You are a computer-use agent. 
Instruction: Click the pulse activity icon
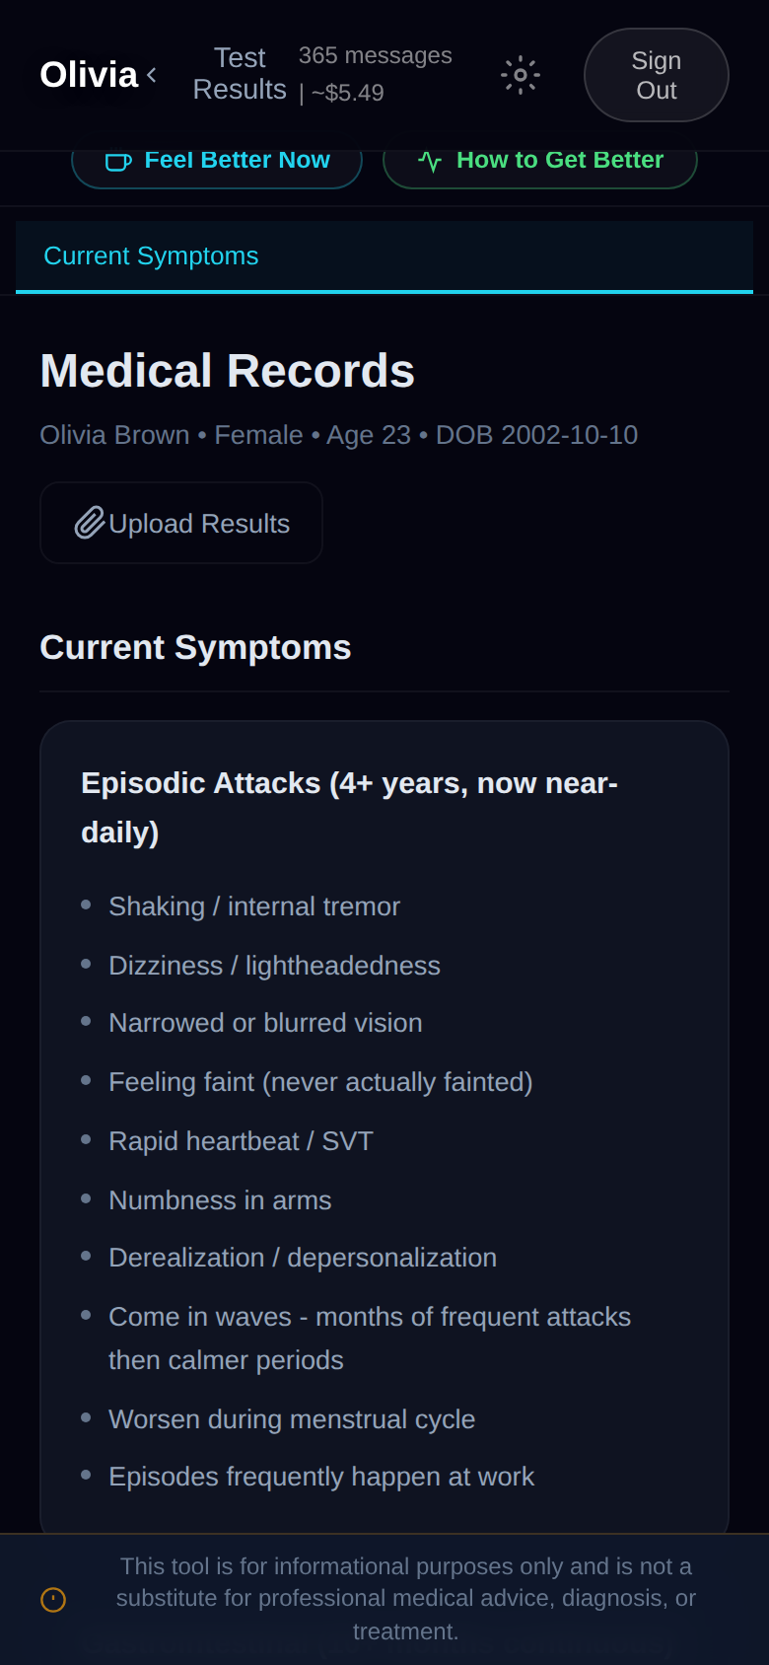pos(430,162)
